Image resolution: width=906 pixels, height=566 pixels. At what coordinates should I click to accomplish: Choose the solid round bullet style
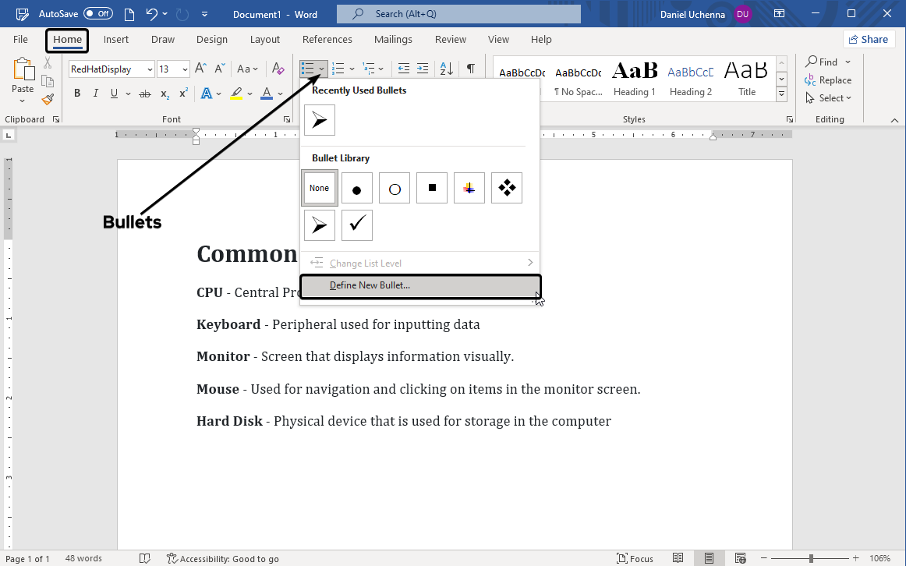pos(357,189)
